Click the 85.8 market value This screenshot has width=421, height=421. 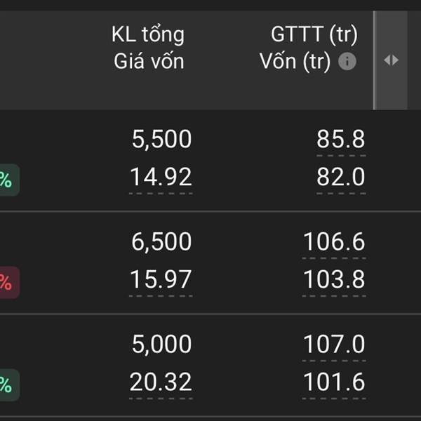coord(340,139)
